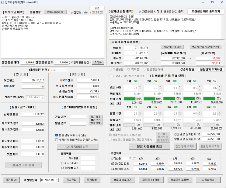Open 블로그 바로가기 link button
The width and height of the screenshot is (226, 188).
123,180
